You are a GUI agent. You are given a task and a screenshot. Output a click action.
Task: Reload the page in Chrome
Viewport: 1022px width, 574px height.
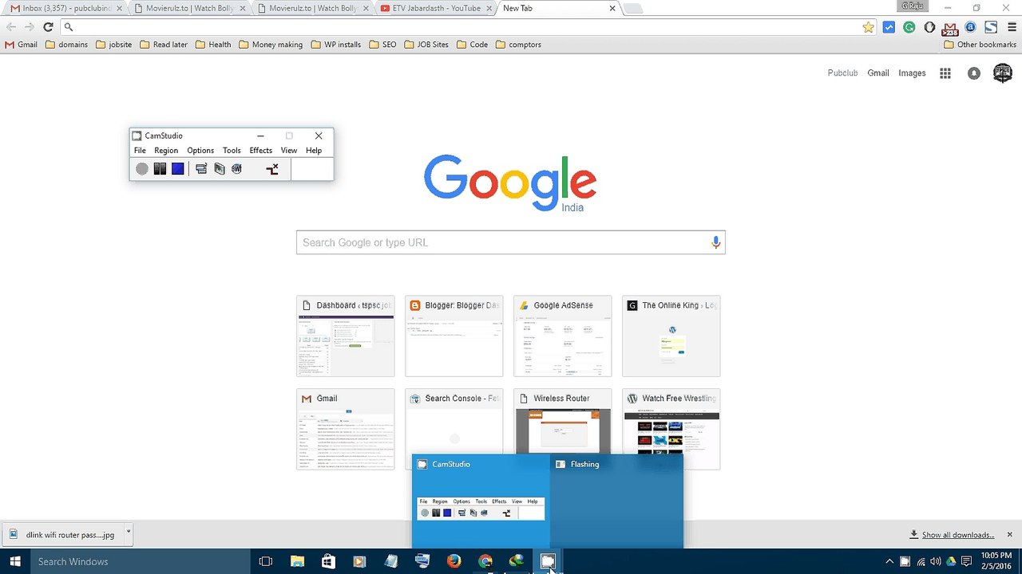point(48,27)
